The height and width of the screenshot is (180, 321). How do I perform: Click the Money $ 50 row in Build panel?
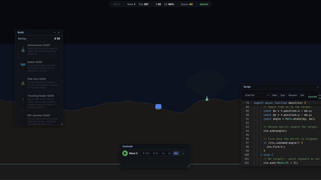click(x=39, y=39)
